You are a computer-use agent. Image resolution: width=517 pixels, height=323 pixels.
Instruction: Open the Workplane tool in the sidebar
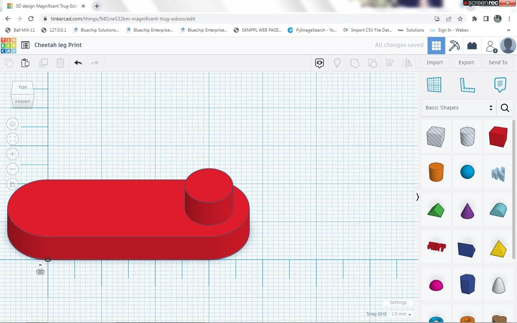click(x=434, y=85)
